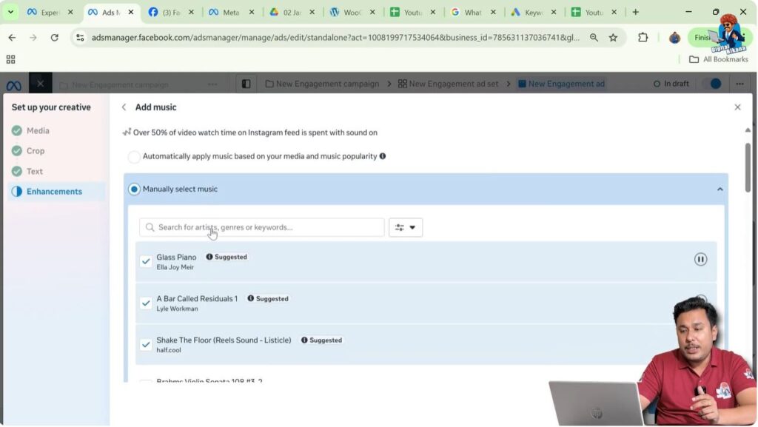The image size is (758, 427).
Task: Close the Add music dialog
Action: pyautogui.click(x=737, y=107)
